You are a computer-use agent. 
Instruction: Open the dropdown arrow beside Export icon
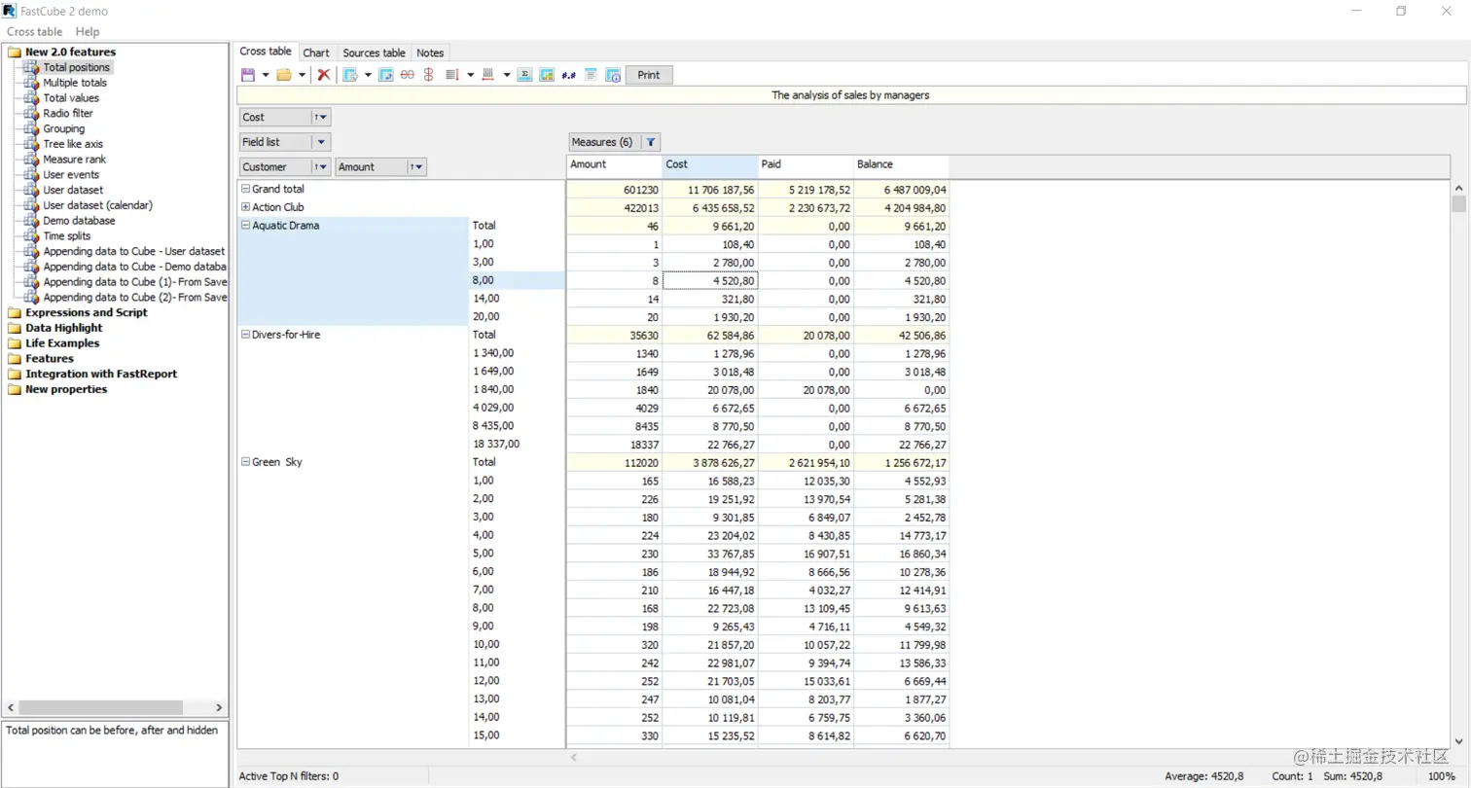[368, 75]
